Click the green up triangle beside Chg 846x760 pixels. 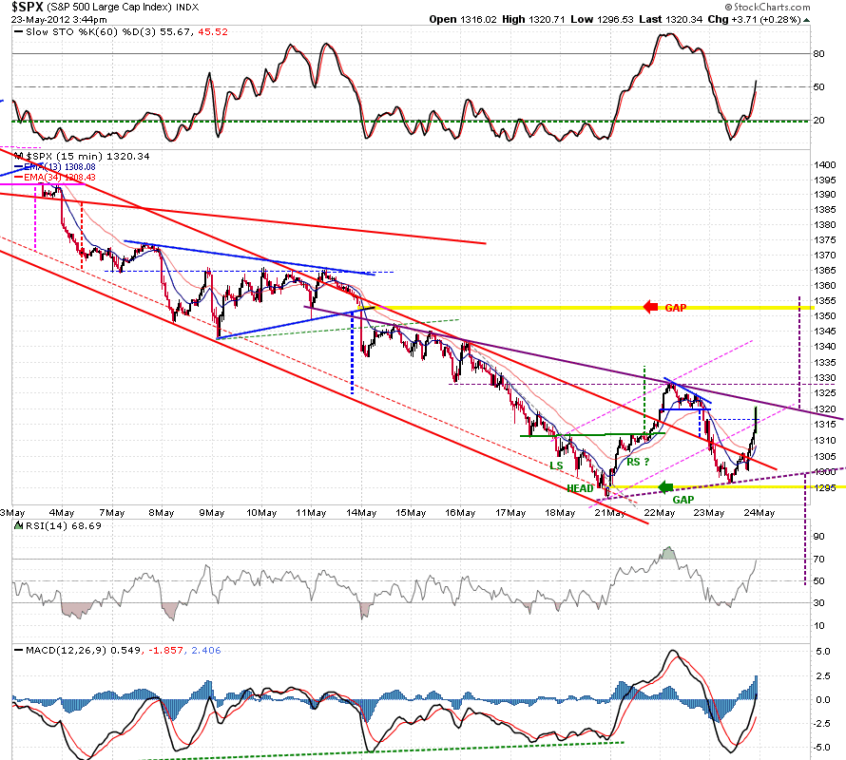tap(807, 20)
